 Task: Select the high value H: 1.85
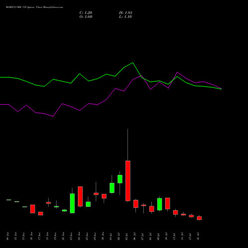coord(125,13)
